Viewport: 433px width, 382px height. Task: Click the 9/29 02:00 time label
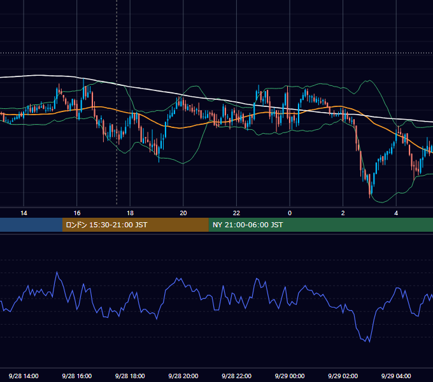click(x=343, y=376)
